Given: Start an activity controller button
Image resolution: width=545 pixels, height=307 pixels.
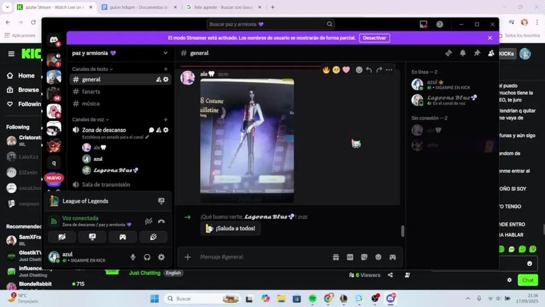Looking at the screenshot, I should pos(123,237).
